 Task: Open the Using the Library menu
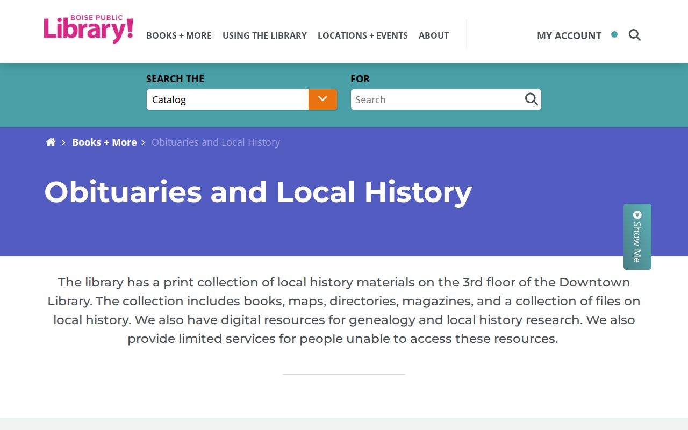pos(264,35)
